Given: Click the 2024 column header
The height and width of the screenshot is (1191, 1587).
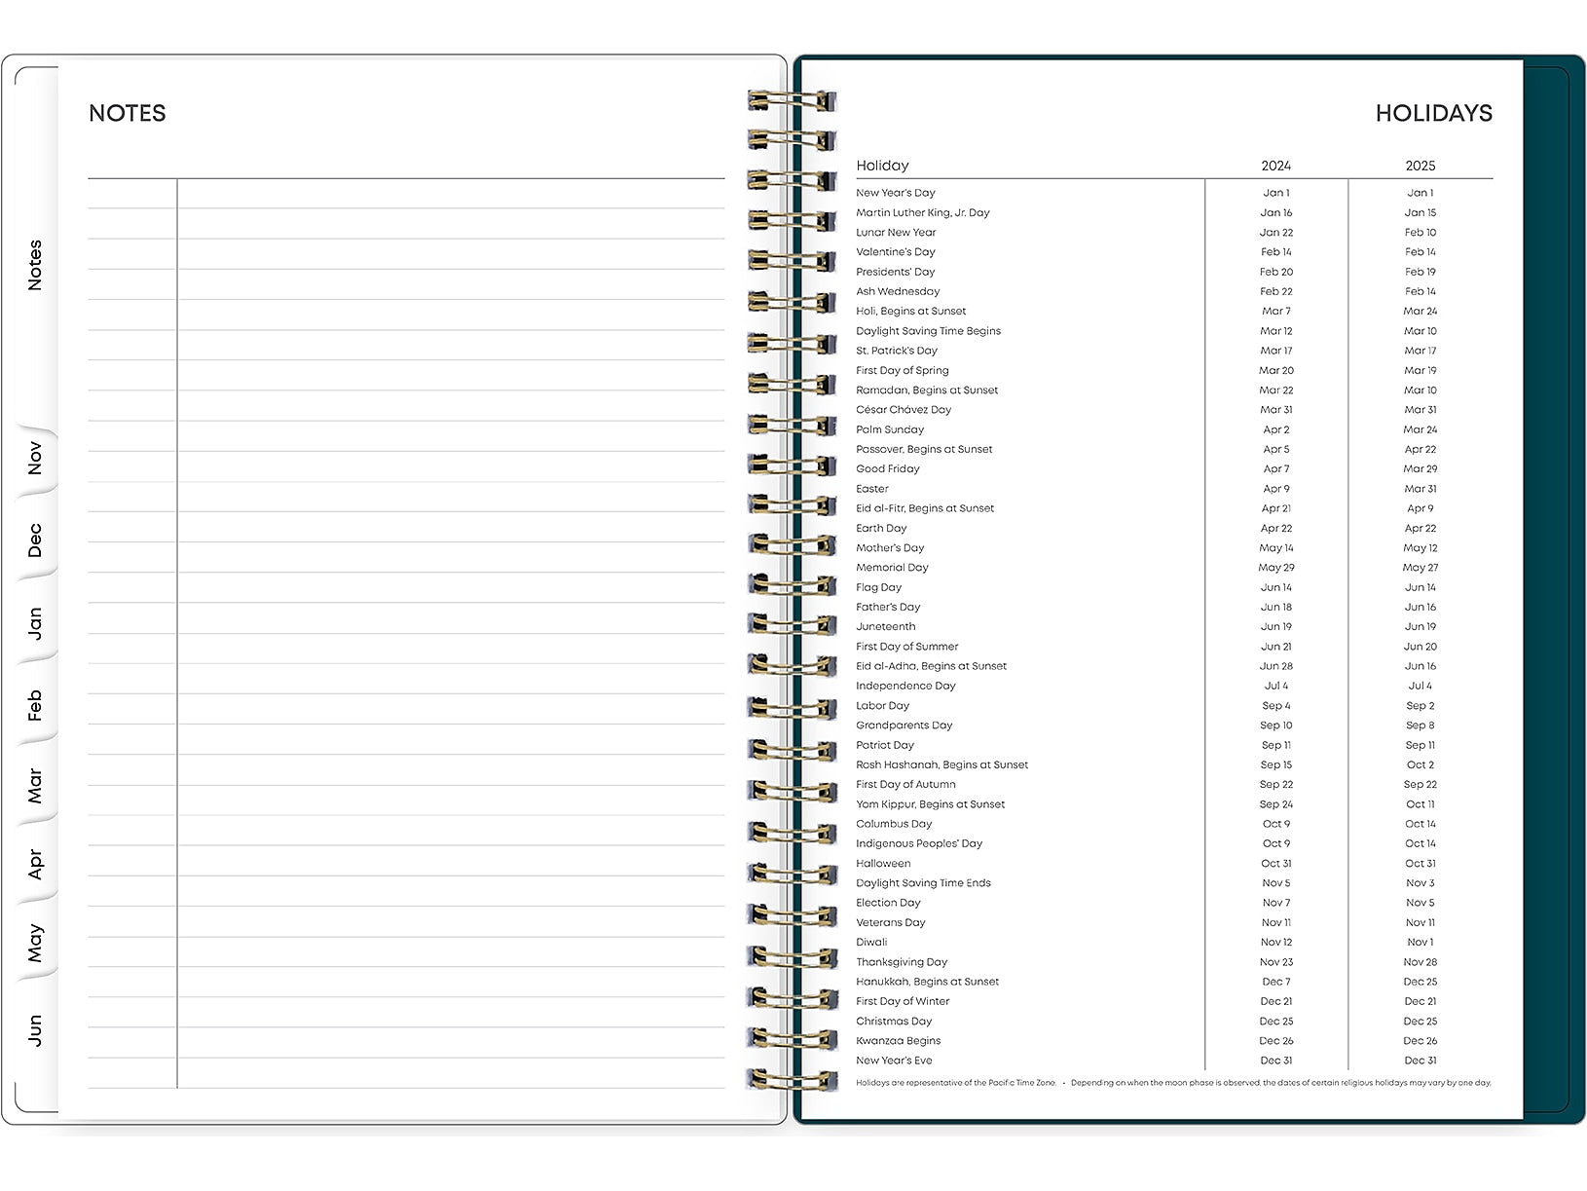Looking at the screenshot, I should [x=1276, y=166].
